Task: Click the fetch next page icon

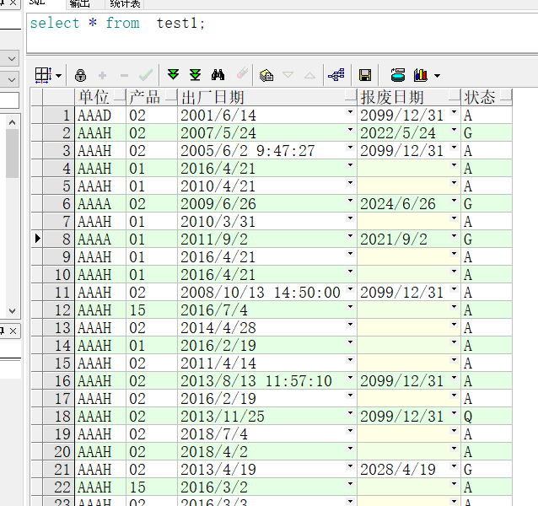Action: click(173, 74)
